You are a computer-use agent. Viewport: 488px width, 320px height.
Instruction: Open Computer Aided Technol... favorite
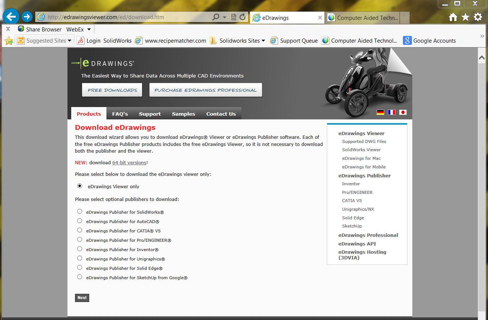point(360,41)
